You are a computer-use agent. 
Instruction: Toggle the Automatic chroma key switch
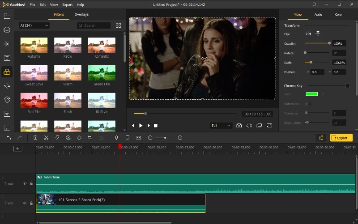click(308, 104)
